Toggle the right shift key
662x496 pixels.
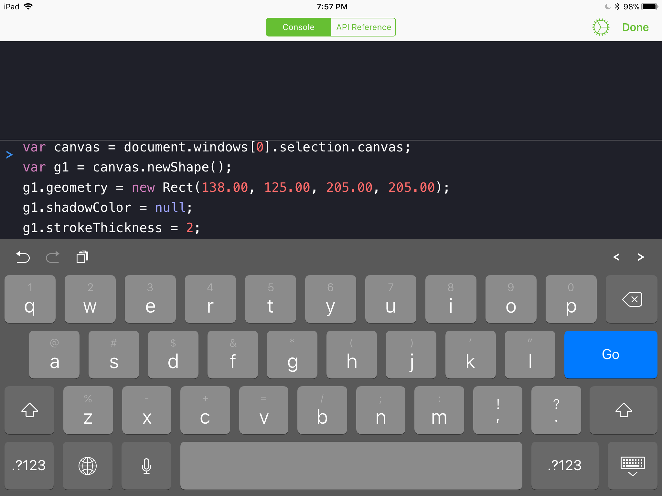[x=624, y=410]
